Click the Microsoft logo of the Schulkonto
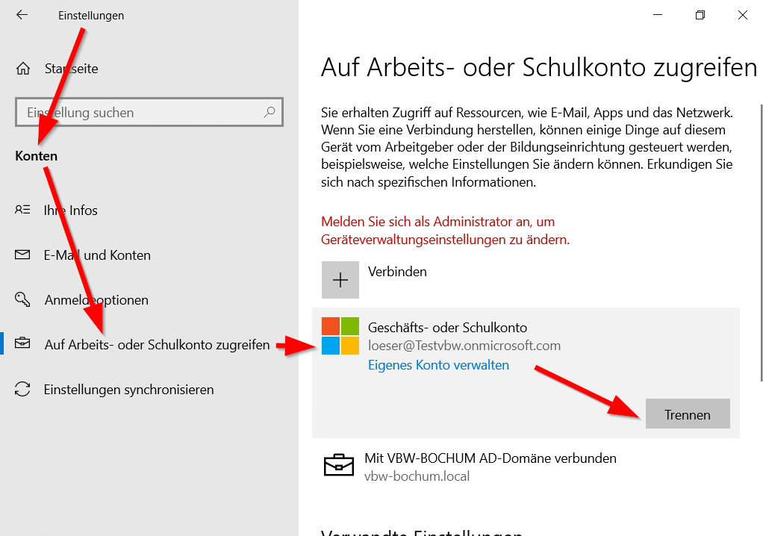Image resolution: width=763 pixels, height=536 pixels. click(340, 336)
